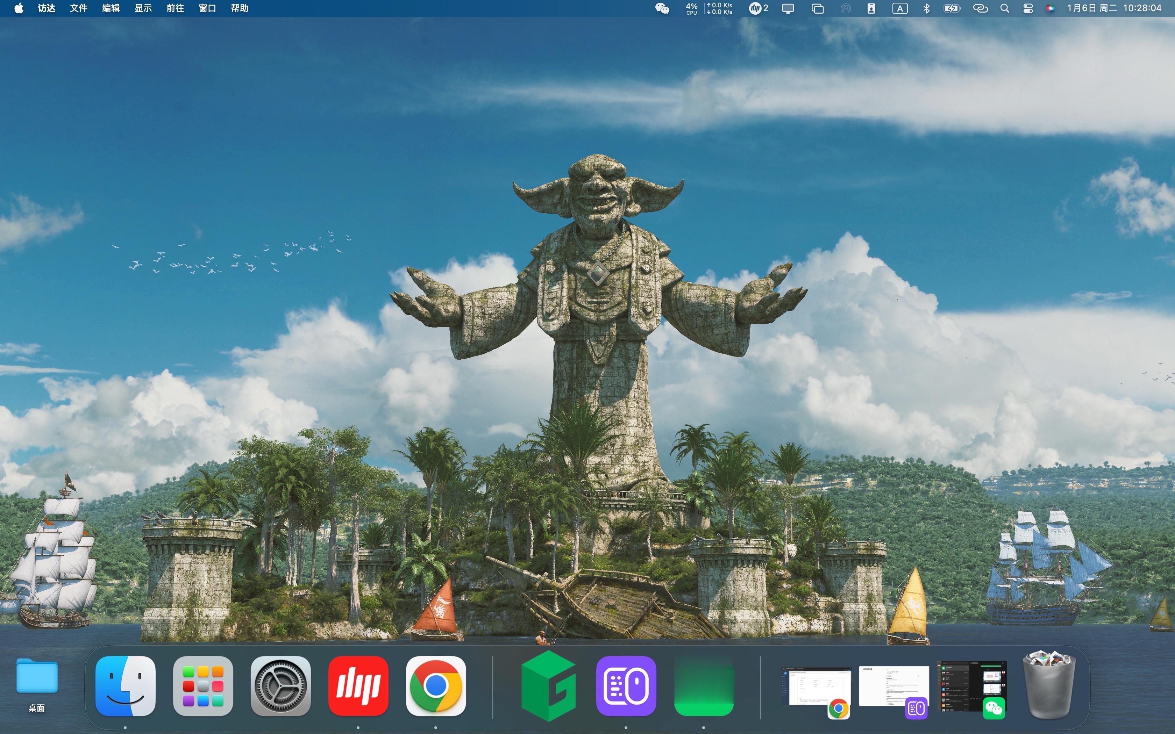Open Spotlight search magnifier icon

(x=1005, y=8)
